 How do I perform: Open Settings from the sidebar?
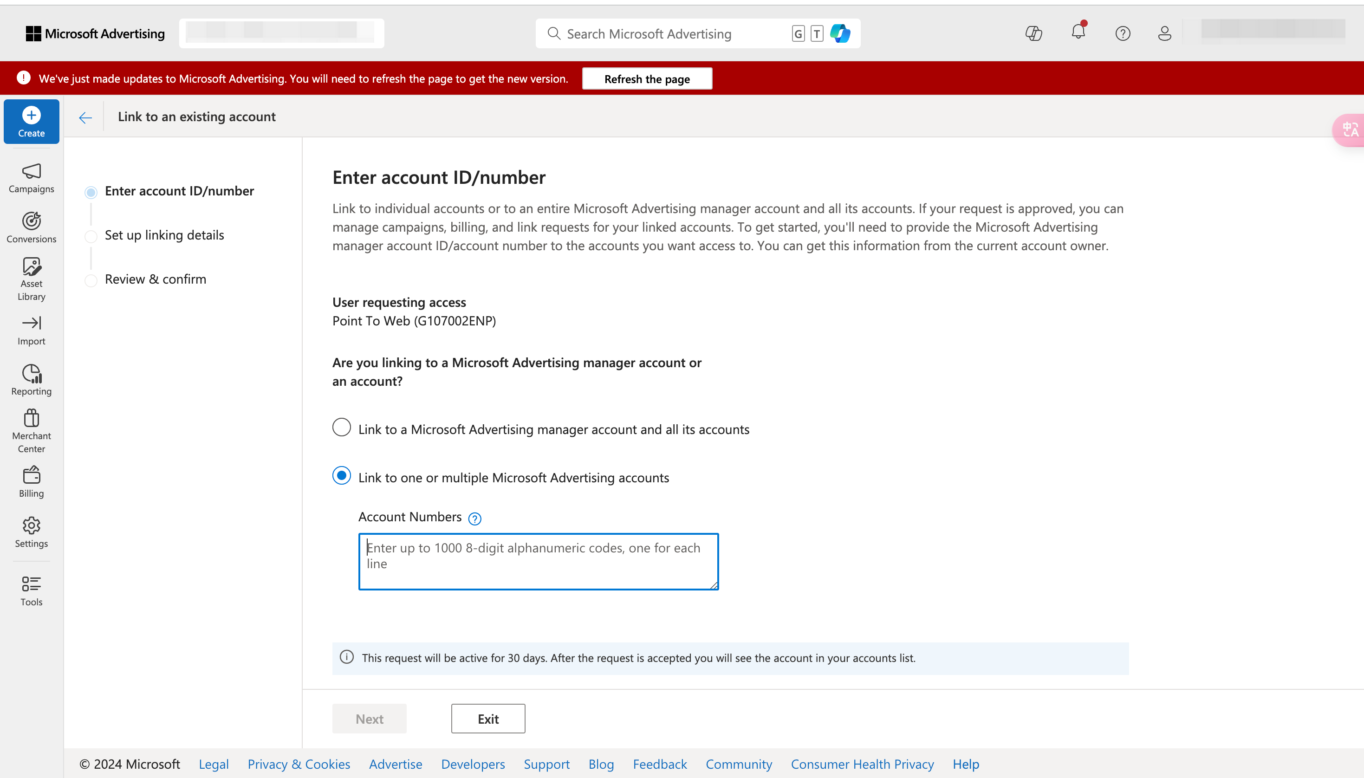pos(32,532)
